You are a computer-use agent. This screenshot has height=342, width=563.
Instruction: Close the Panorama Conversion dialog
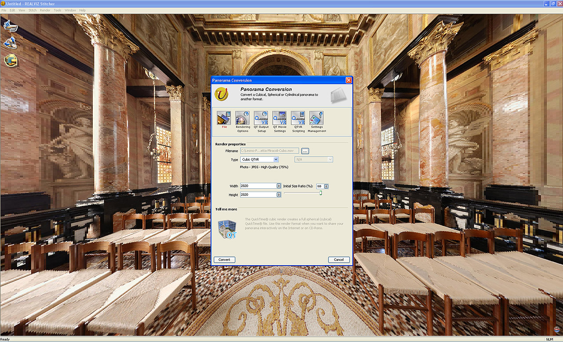tap(348, 80)
